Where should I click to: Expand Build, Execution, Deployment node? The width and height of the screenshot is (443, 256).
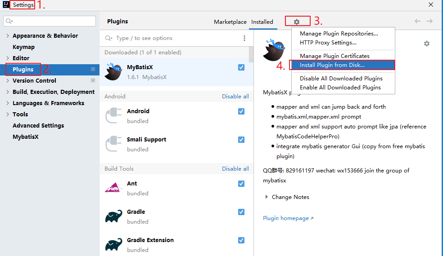point(8,92)
